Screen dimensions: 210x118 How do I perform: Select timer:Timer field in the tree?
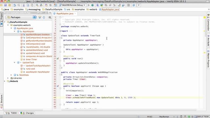pyautogui.click(x=31, y=59)
